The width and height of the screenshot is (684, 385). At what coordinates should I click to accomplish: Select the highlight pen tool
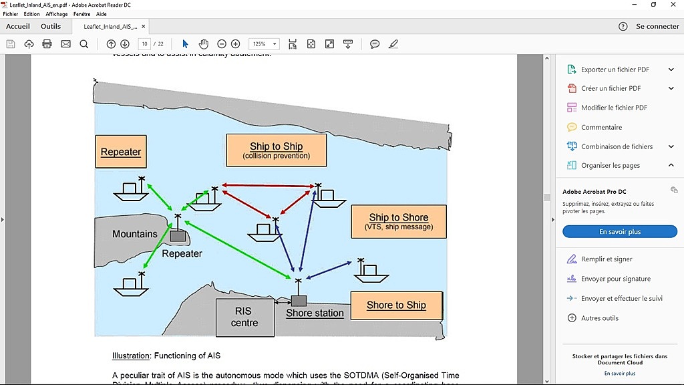point(393,44)
